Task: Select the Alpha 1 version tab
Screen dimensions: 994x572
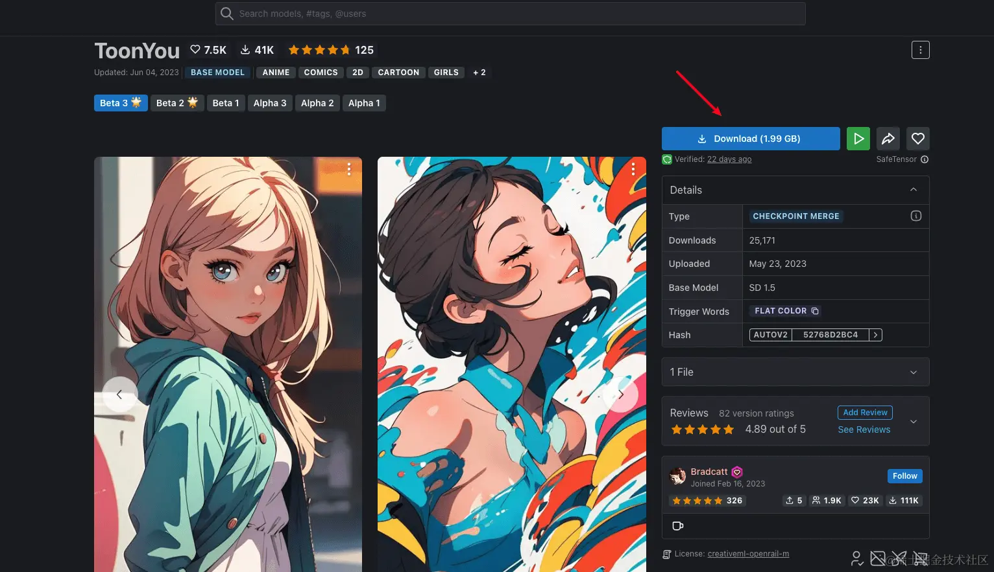Action: click(x=364, y=103)
